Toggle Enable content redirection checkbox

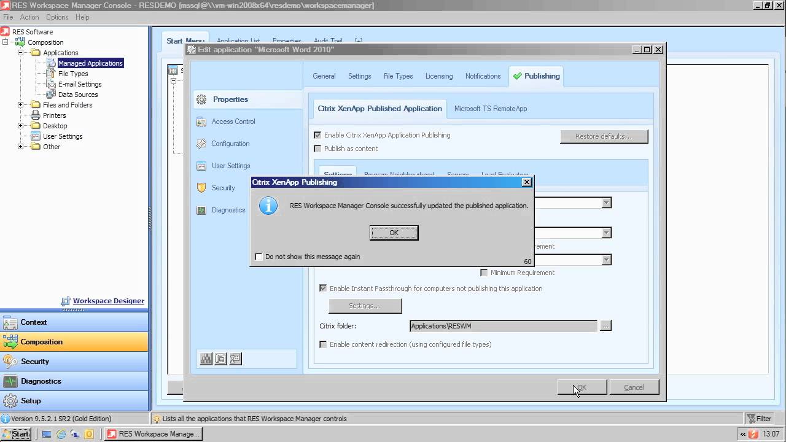point(323,344)
